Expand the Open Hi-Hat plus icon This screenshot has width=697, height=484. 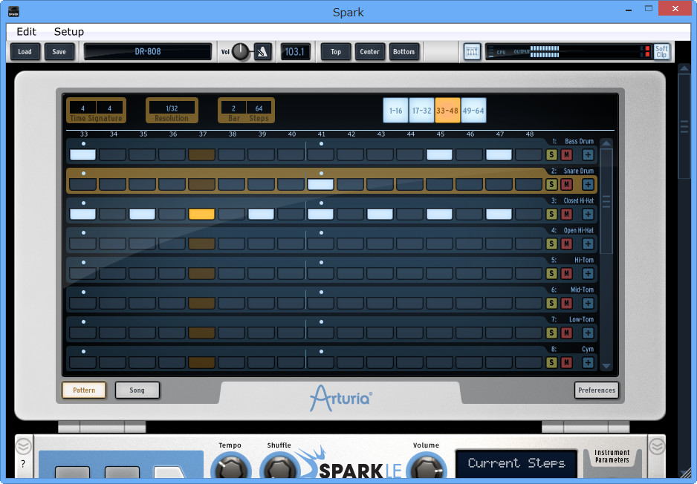(588, 243)
